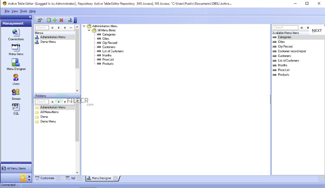Screen dimensions: 325x188
Task: Find next match in the Menus search
Action: tap(59, 28)
